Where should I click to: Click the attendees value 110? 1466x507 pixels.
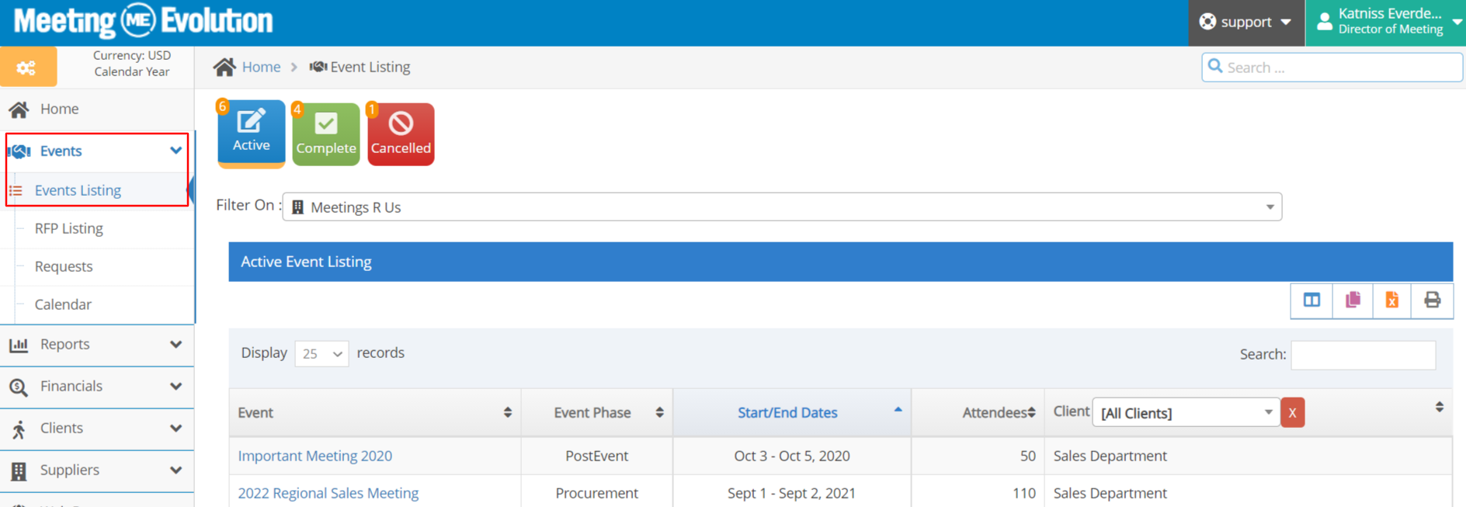point(1023,493)
